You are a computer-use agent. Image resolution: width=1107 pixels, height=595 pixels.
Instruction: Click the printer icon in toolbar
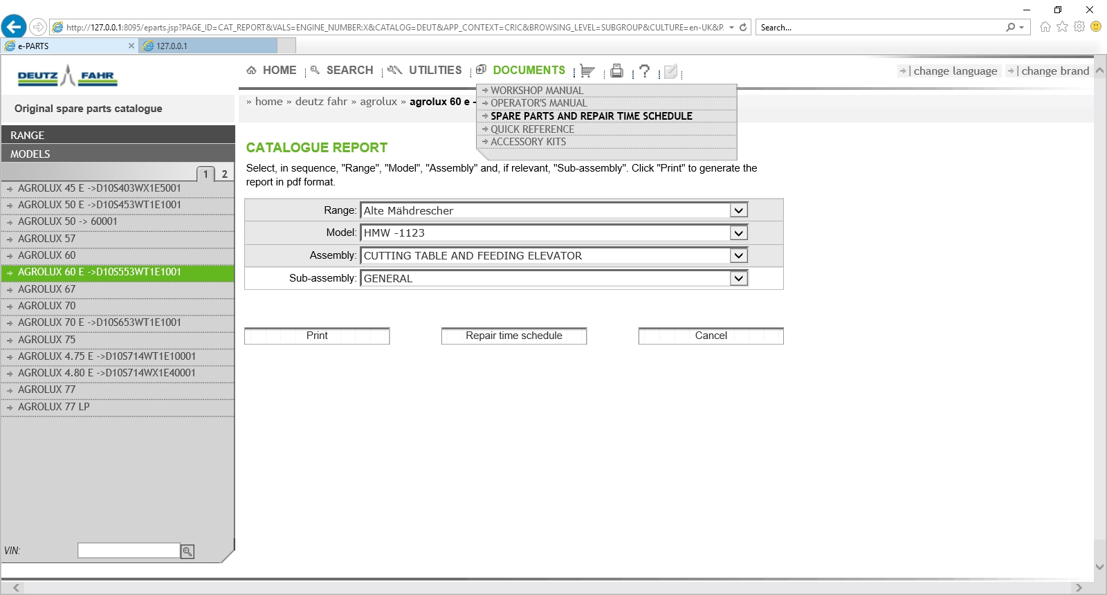[x=616, y=71]
